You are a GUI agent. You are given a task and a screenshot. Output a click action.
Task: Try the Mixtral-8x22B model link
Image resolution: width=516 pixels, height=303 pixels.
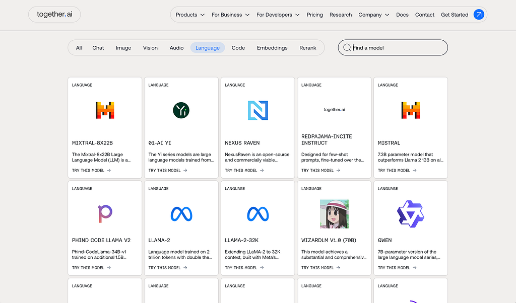(x=92, y=170)
